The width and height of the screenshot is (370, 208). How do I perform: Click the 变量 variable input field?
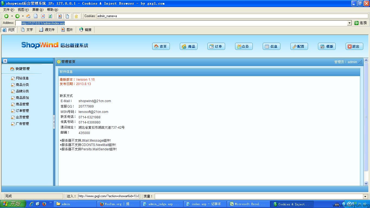point(259,196)
